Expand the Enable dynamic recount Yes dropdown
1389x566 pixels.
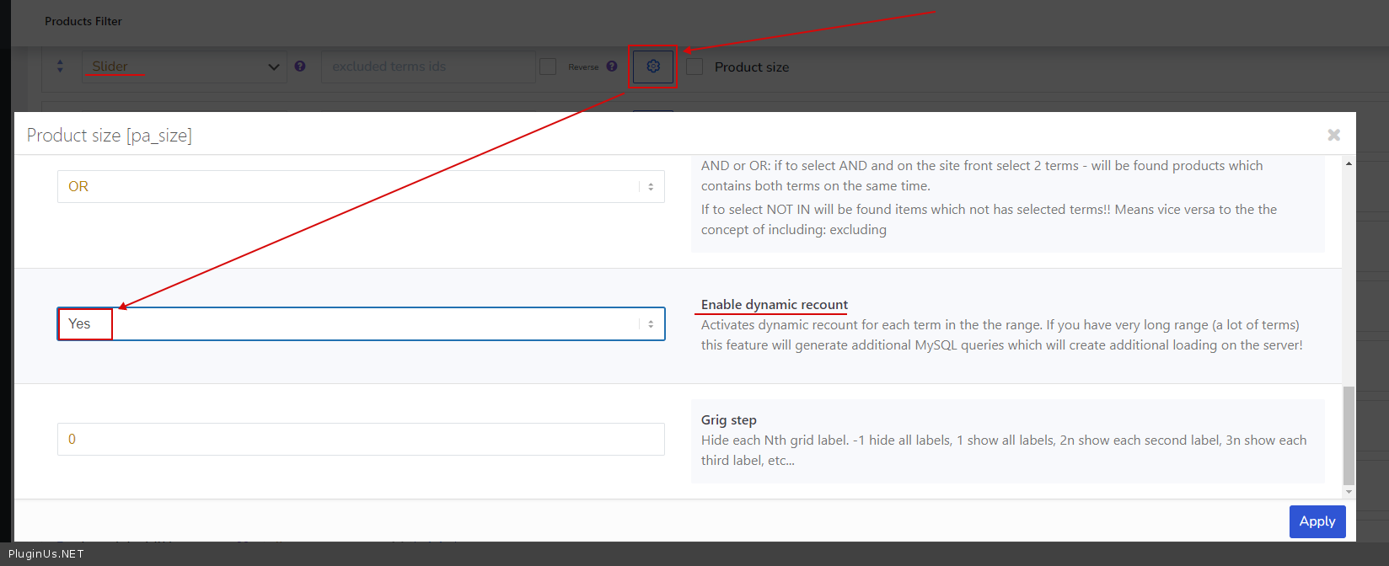(361, 324)
